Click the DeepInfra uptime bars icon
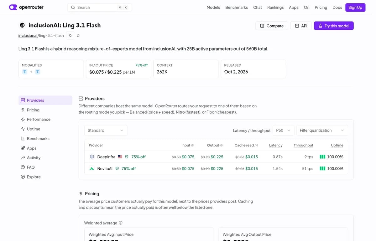 click(x=322, y=157)
